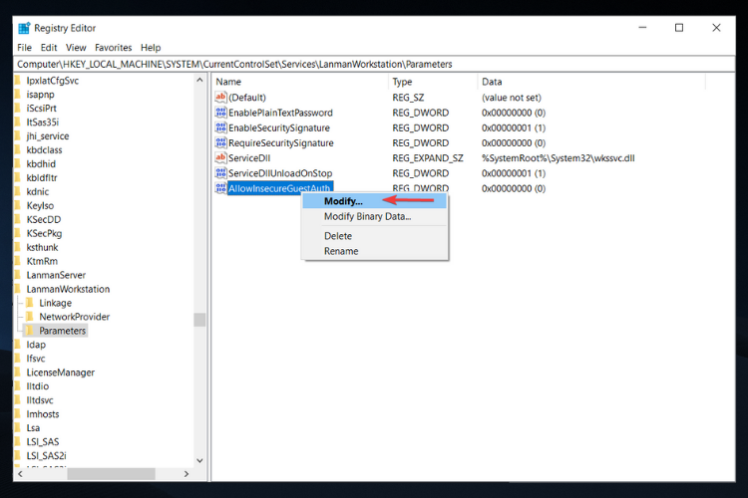Select the IpxlatCfgSvc key
The height and width of the screenshot is (498, 748).
coord(53,81)
